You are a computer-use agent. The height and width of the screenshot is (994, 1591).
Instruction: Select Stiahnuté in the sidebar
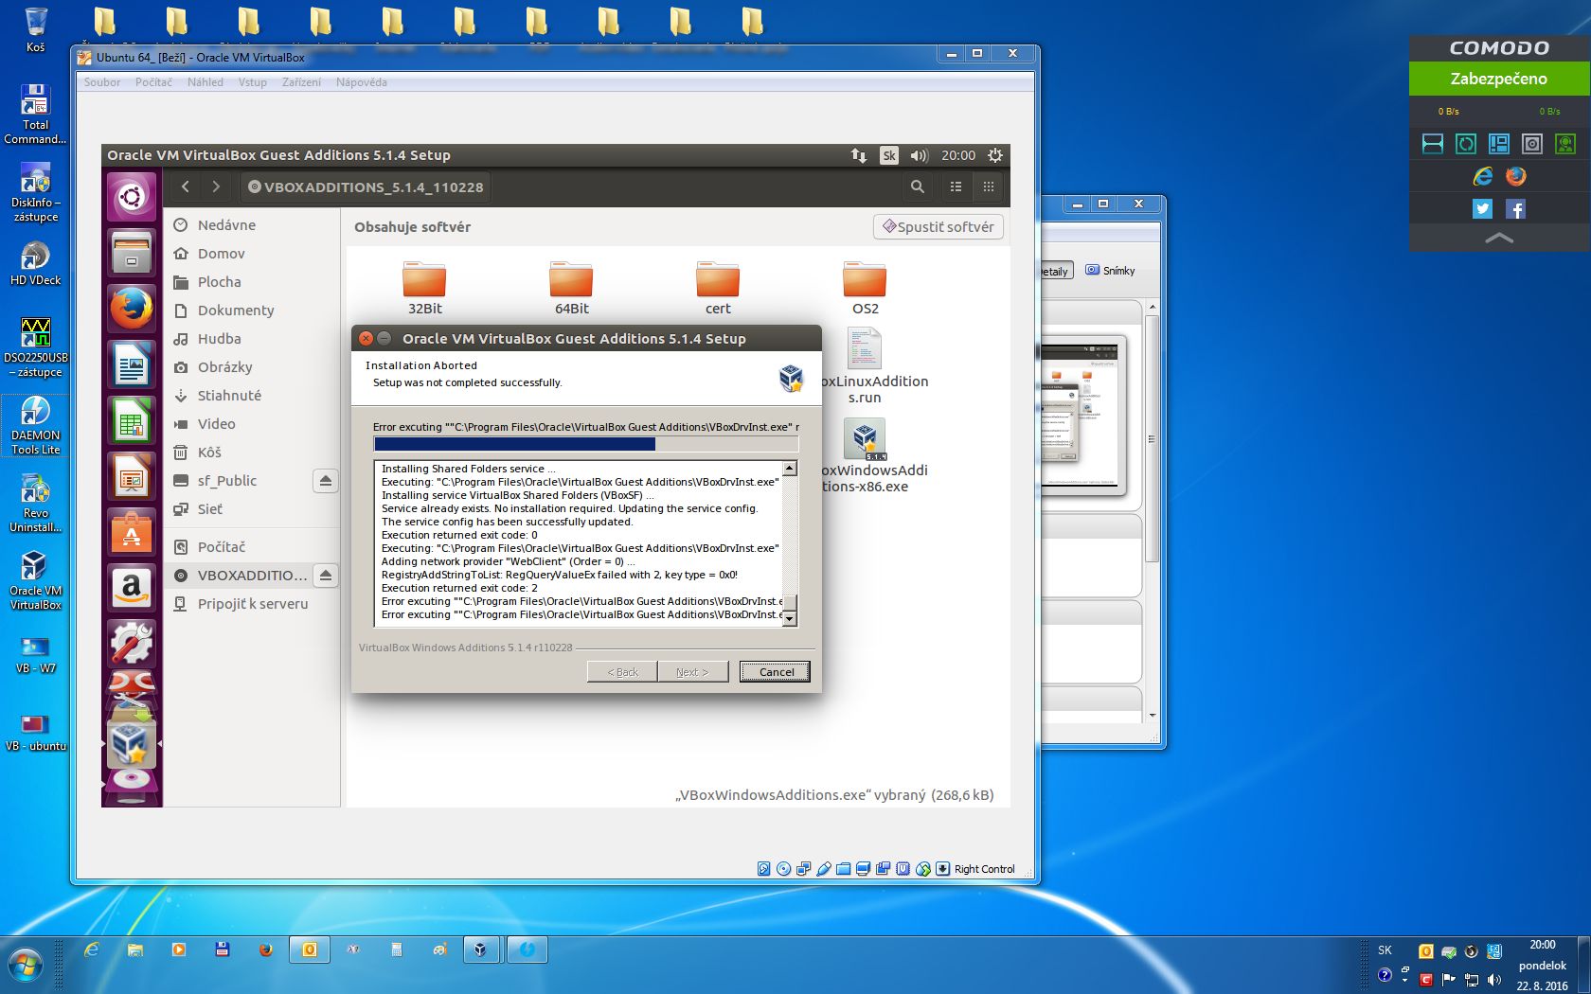[x=251, y=396]
